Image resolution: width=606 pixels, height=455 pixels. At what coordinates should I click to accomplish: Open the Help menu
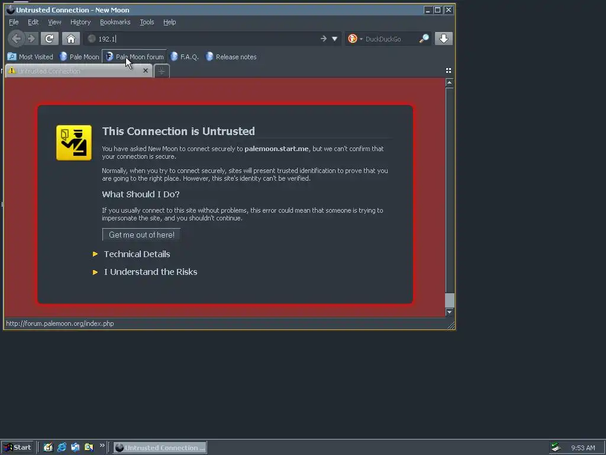170,22
